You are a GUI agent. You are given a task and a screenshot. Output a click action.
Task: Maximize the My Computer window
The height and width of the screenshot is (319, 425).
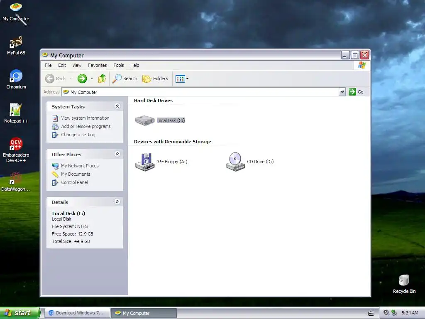pos(355,55)
